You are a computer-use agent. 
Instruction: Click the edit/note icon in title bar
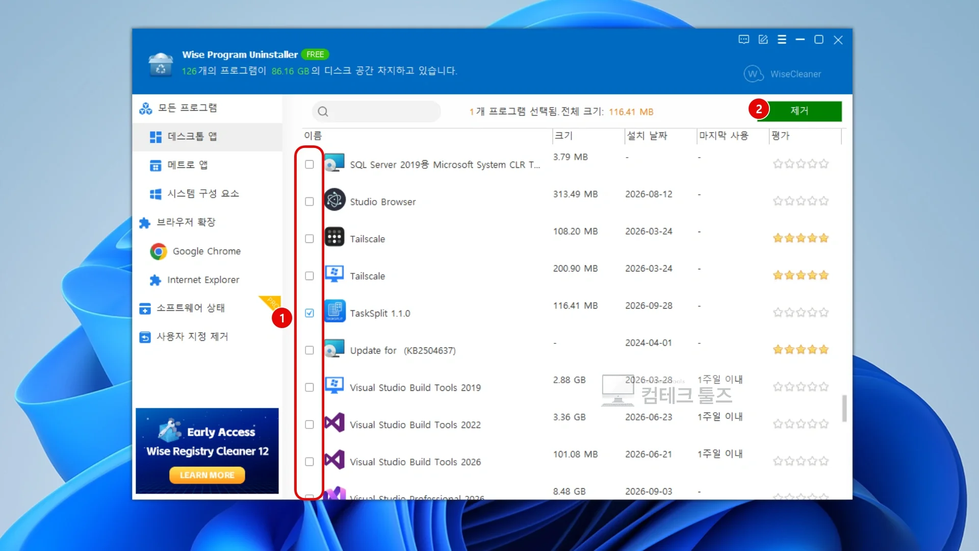(763, 40)
